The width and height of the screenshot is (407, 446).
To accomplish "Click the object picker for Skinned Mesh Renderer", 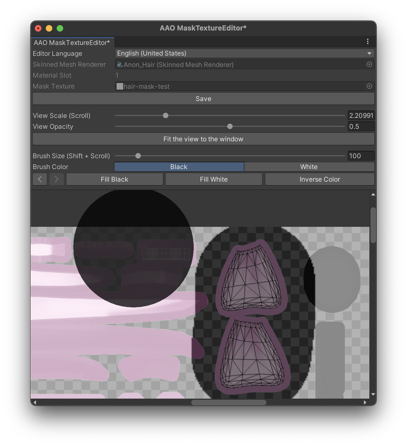I will 369,65.
